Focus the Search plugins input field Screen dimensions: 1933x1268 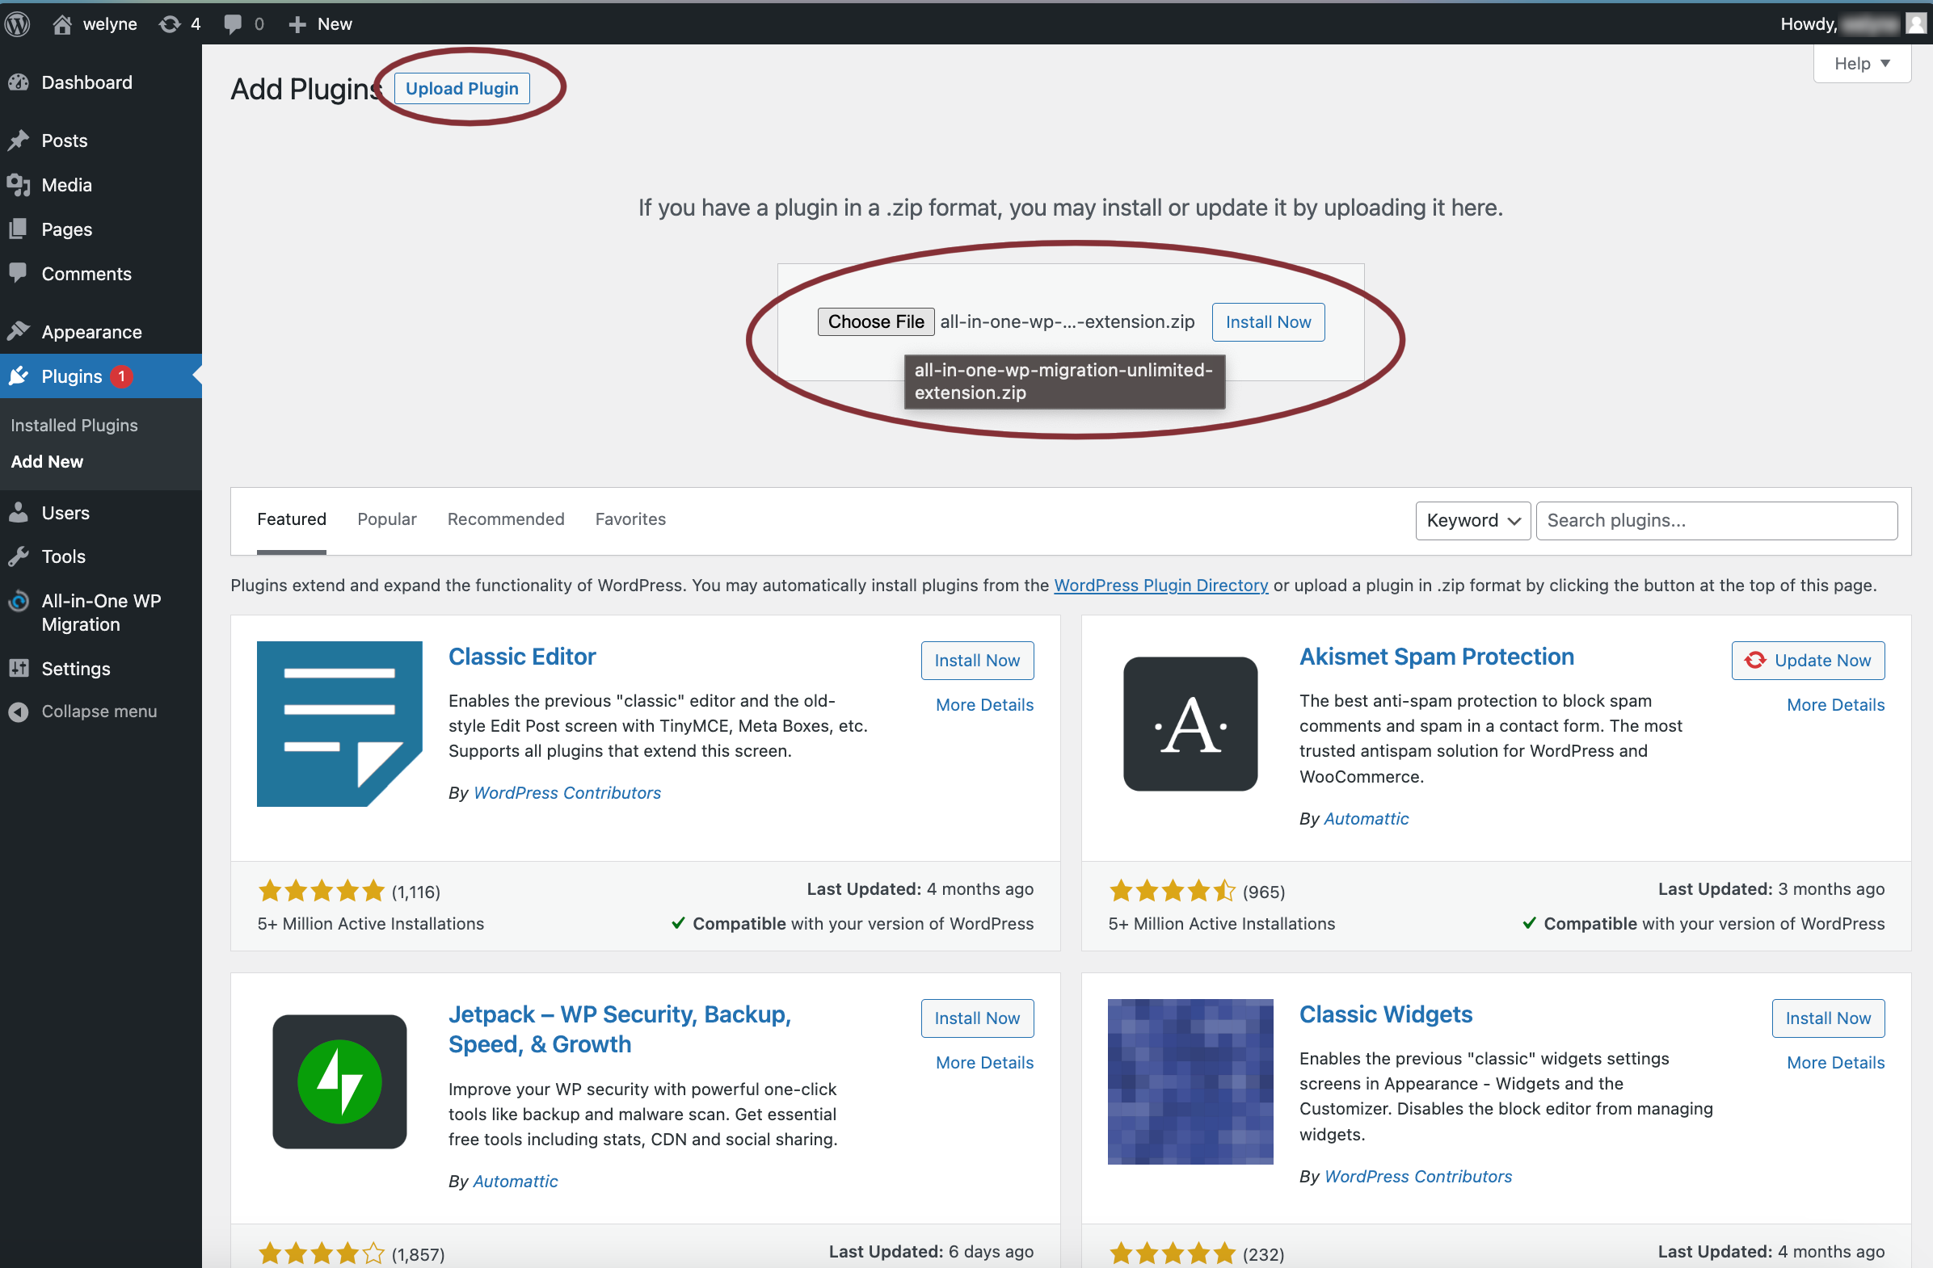click(1716, 520)
